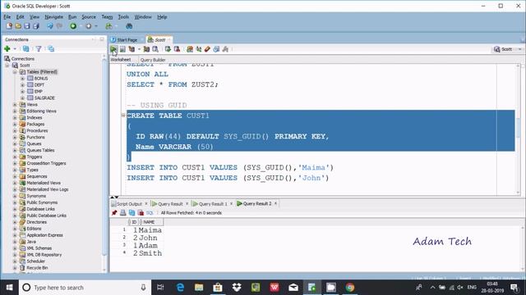
Task: Click the Run Script icon in worksheet toolbar
Action: click(x=122, y=49)
